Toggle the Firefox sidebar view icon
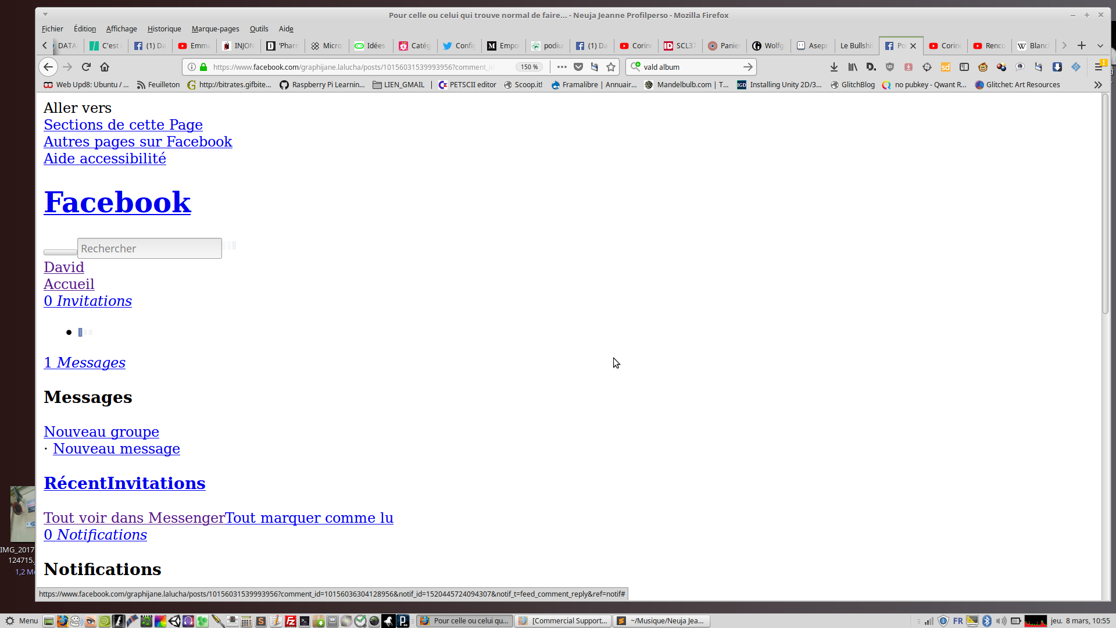 coord(964,67)
